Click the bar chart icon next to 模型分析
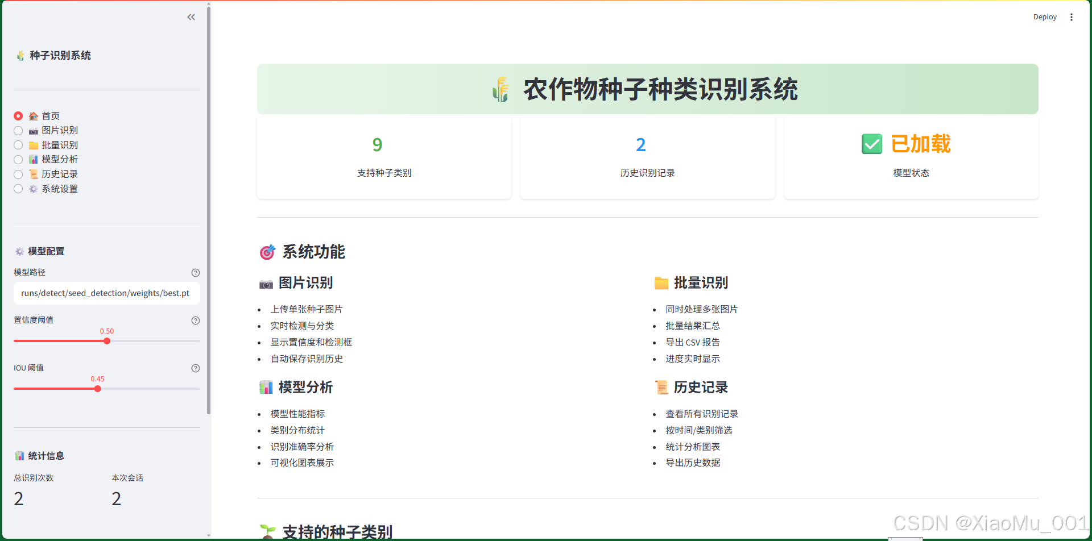The height and width of the screenshot is (541, 1092). 34,159
